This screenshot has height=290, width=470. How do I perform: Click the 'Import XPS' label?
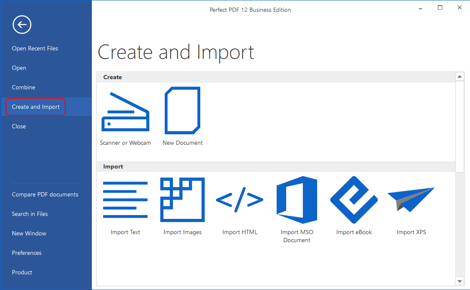(411, 232)
